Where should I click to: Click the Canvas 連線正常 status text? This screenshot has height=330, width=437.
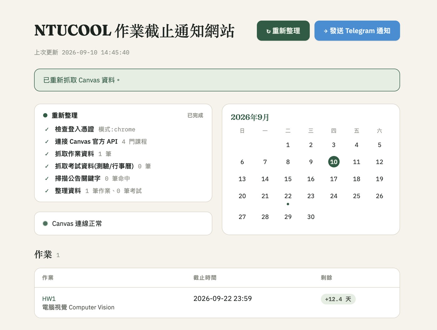click(x=77, y=223)
